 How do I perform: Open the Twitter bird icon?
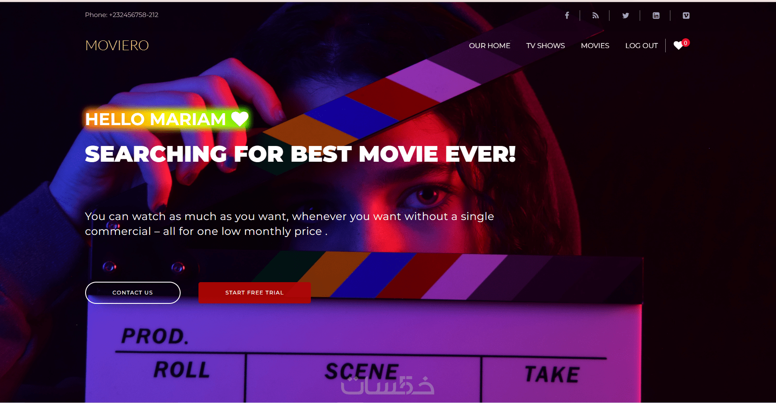(x=626, y=15)
